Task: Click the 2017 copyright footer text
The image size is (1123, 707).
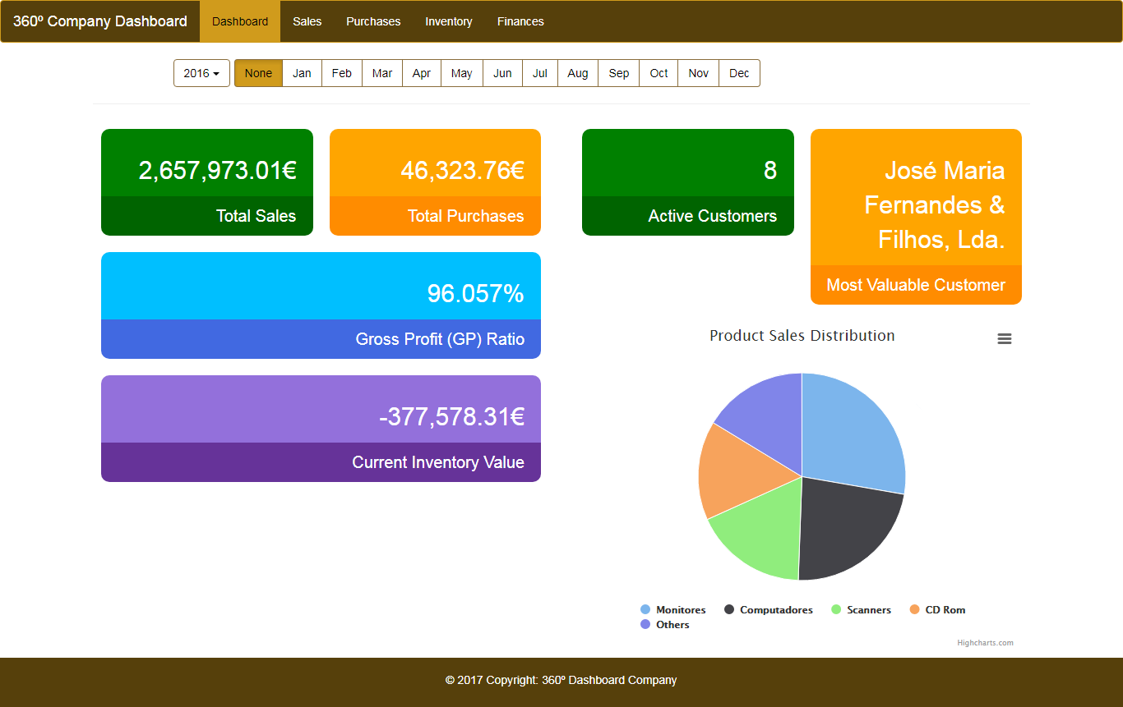Action: 561,680
